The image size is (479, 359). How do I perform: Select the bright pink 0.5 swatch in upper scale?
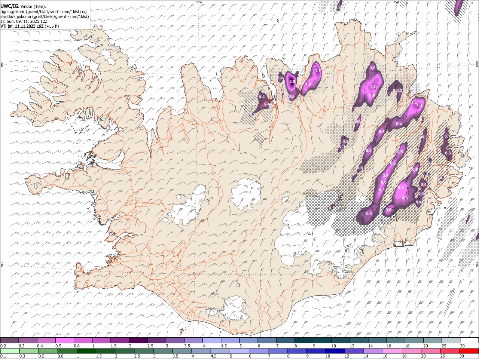point(64,341)
